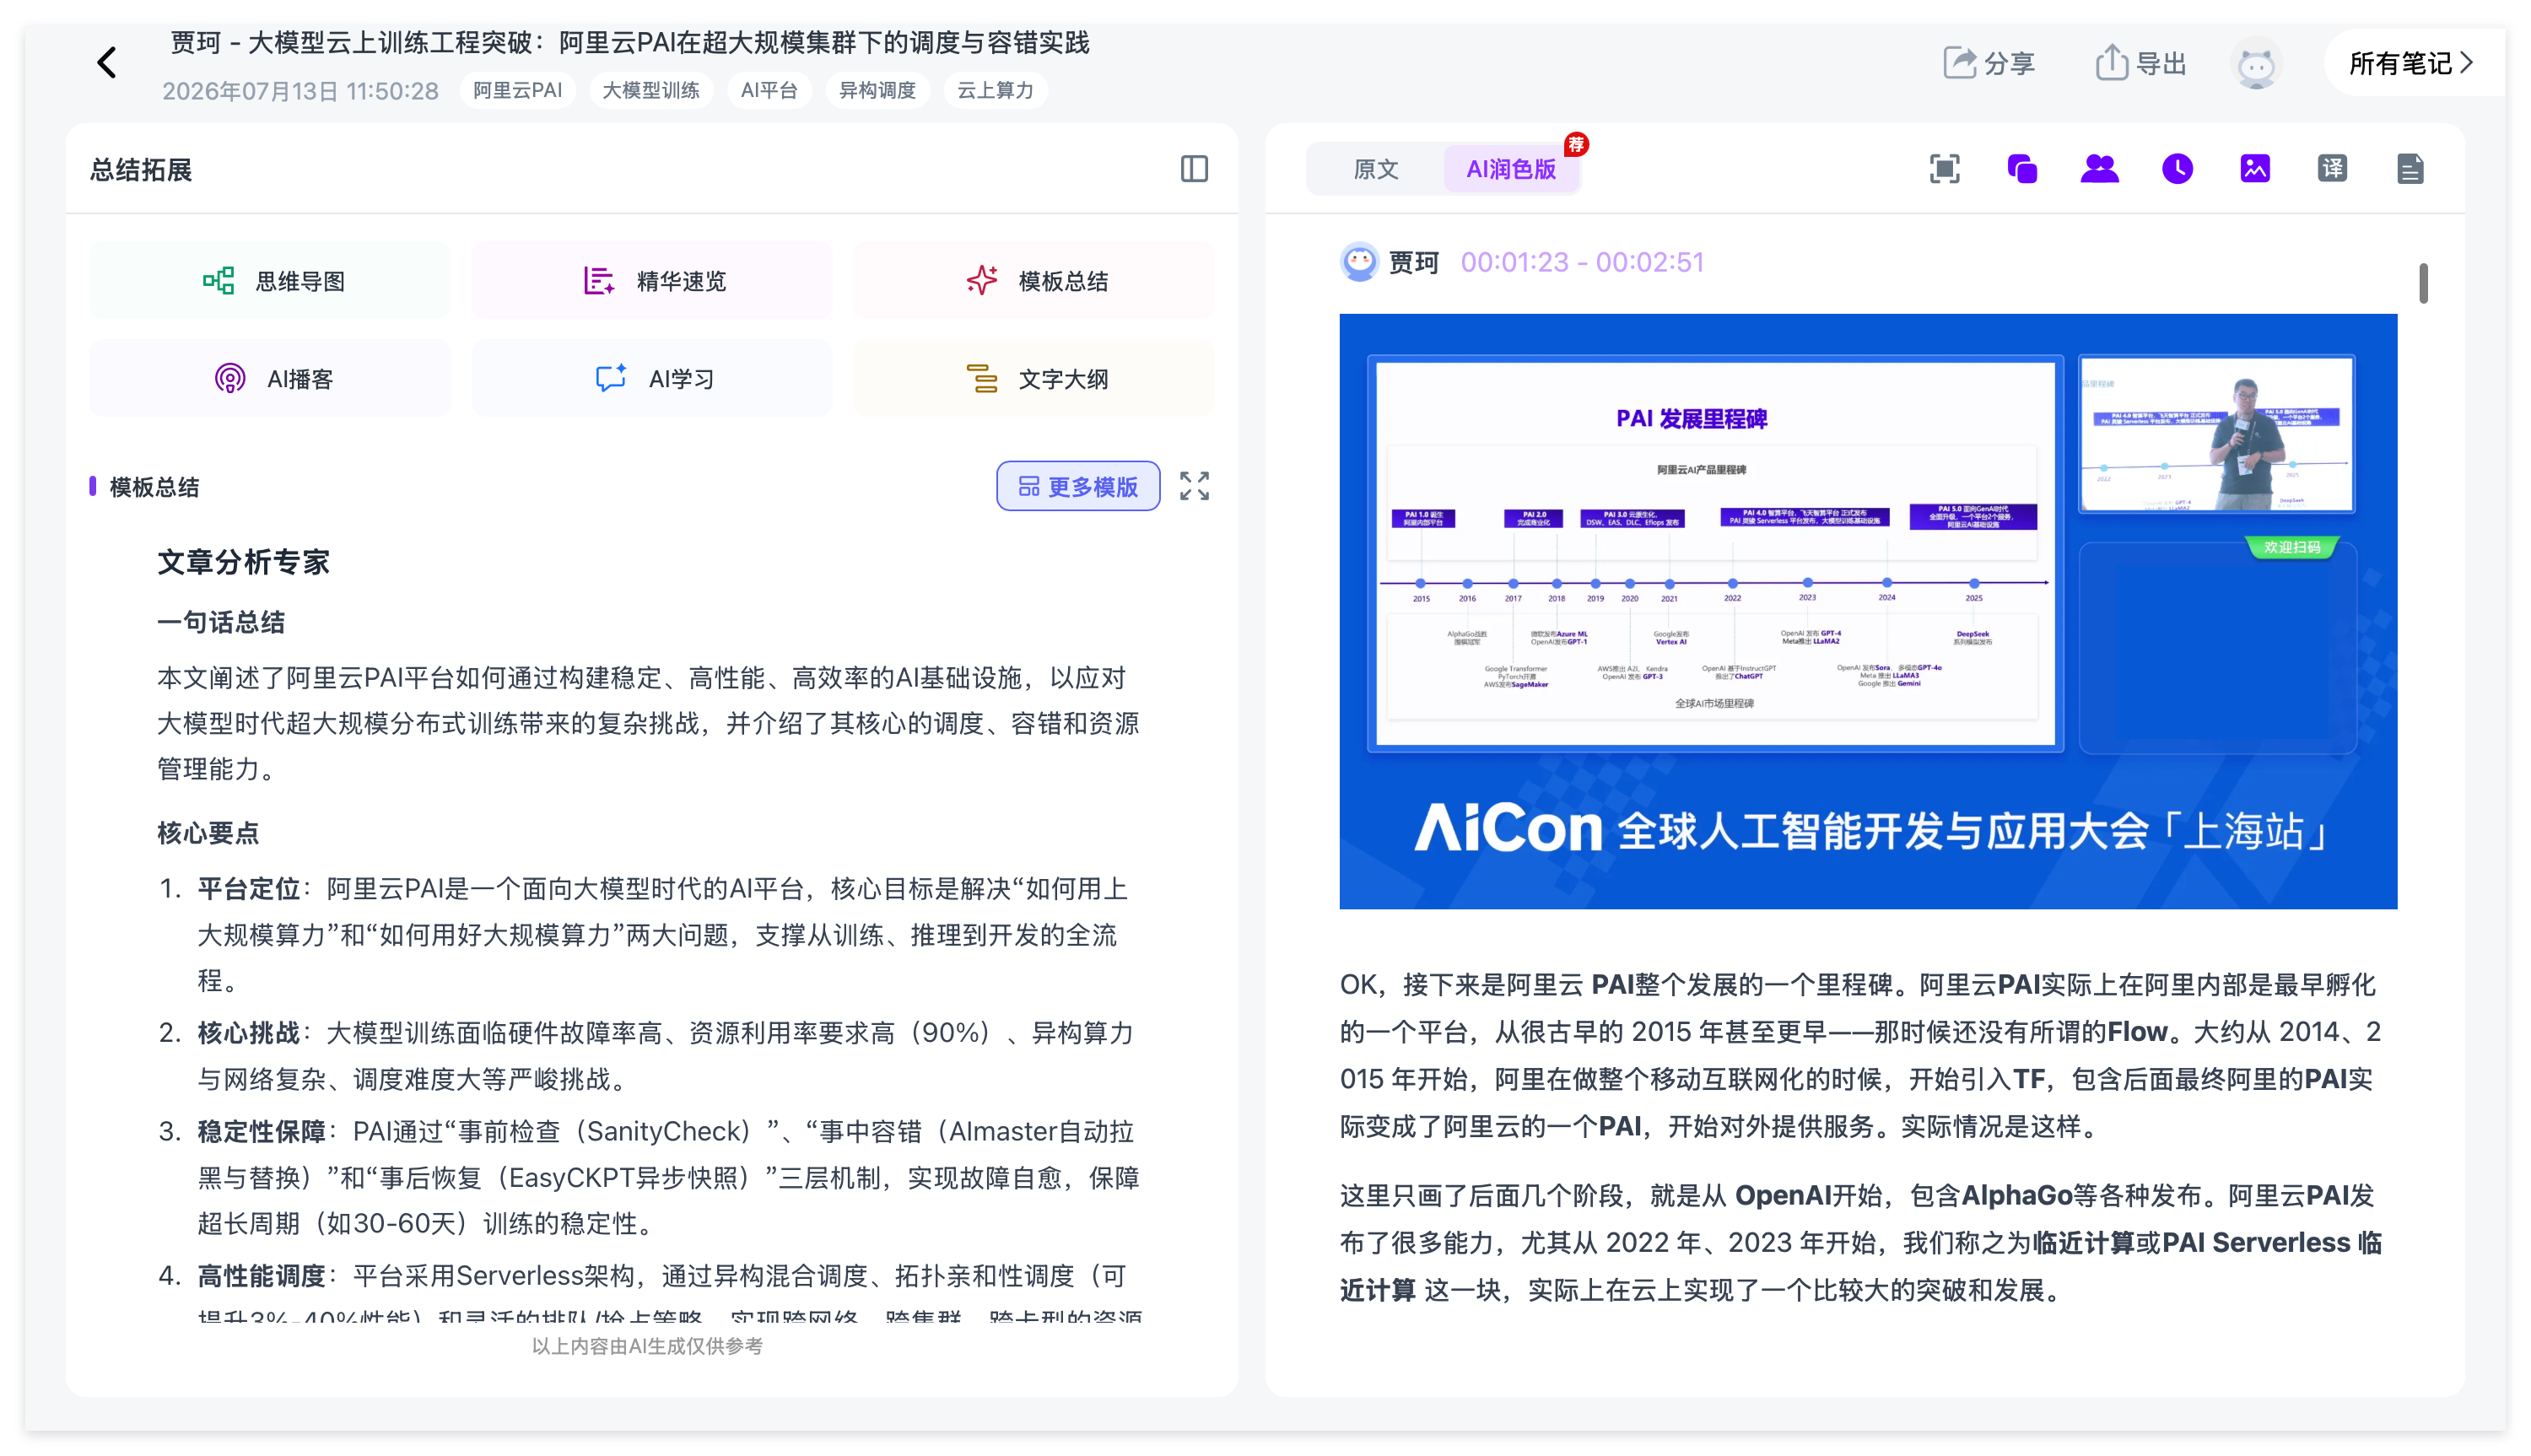The height and width of the screenshot is (1456, 2531).
Task: Click the transcript panel scrollbar
Action: coord(2423,283)
